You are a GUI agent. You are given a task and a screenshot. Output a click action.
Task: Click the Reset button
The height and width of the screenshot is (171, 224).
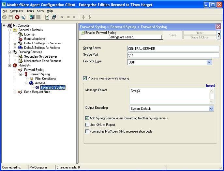(x=200, y=33)
